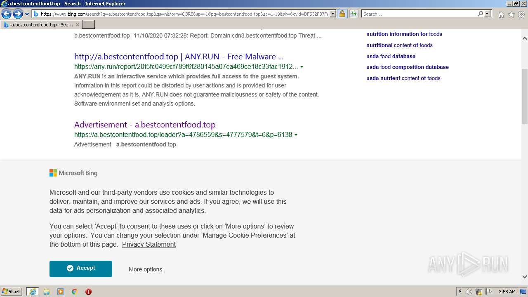This screenshot has height=297, width=528.
Task: Go back with the browser Back arrow
Action: tap(6, 14)
